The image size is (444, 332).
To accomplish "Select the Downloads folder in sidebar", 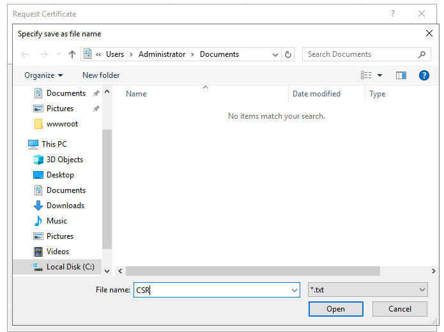I will [65, 206].
